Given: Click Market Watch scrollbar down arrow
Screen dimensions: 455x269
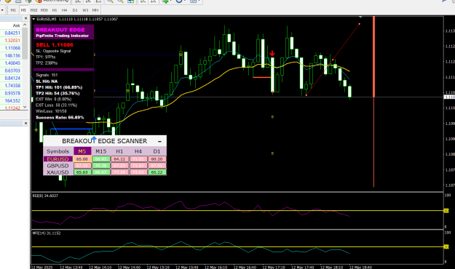Looking at the screenshot, I should tap(25, 107).
